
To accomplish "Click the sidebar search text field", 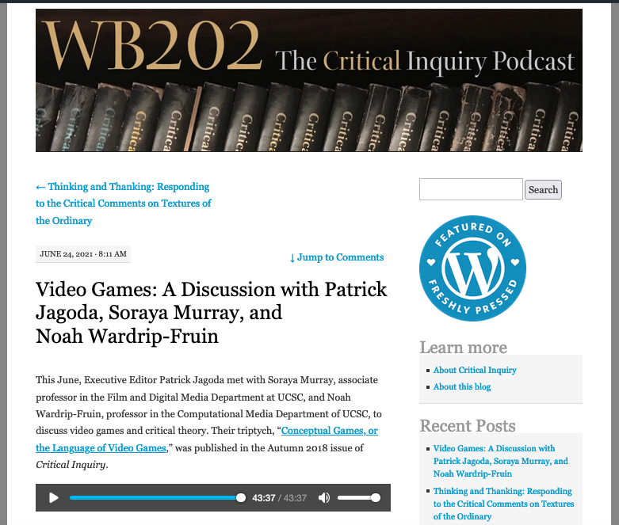I will [x=471, y=189].
